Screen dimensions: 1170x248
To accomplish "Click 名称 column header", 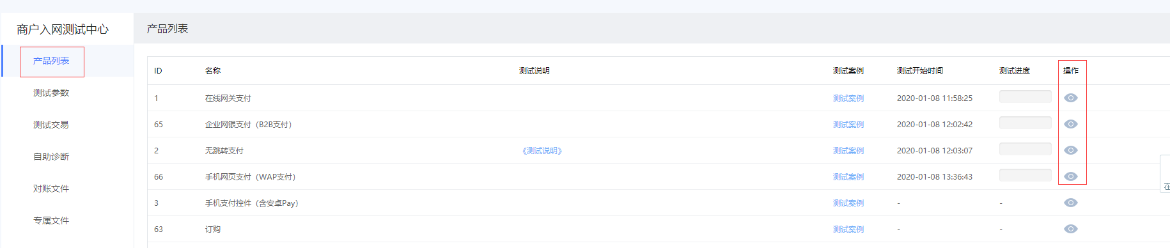I will pos(213,71).
